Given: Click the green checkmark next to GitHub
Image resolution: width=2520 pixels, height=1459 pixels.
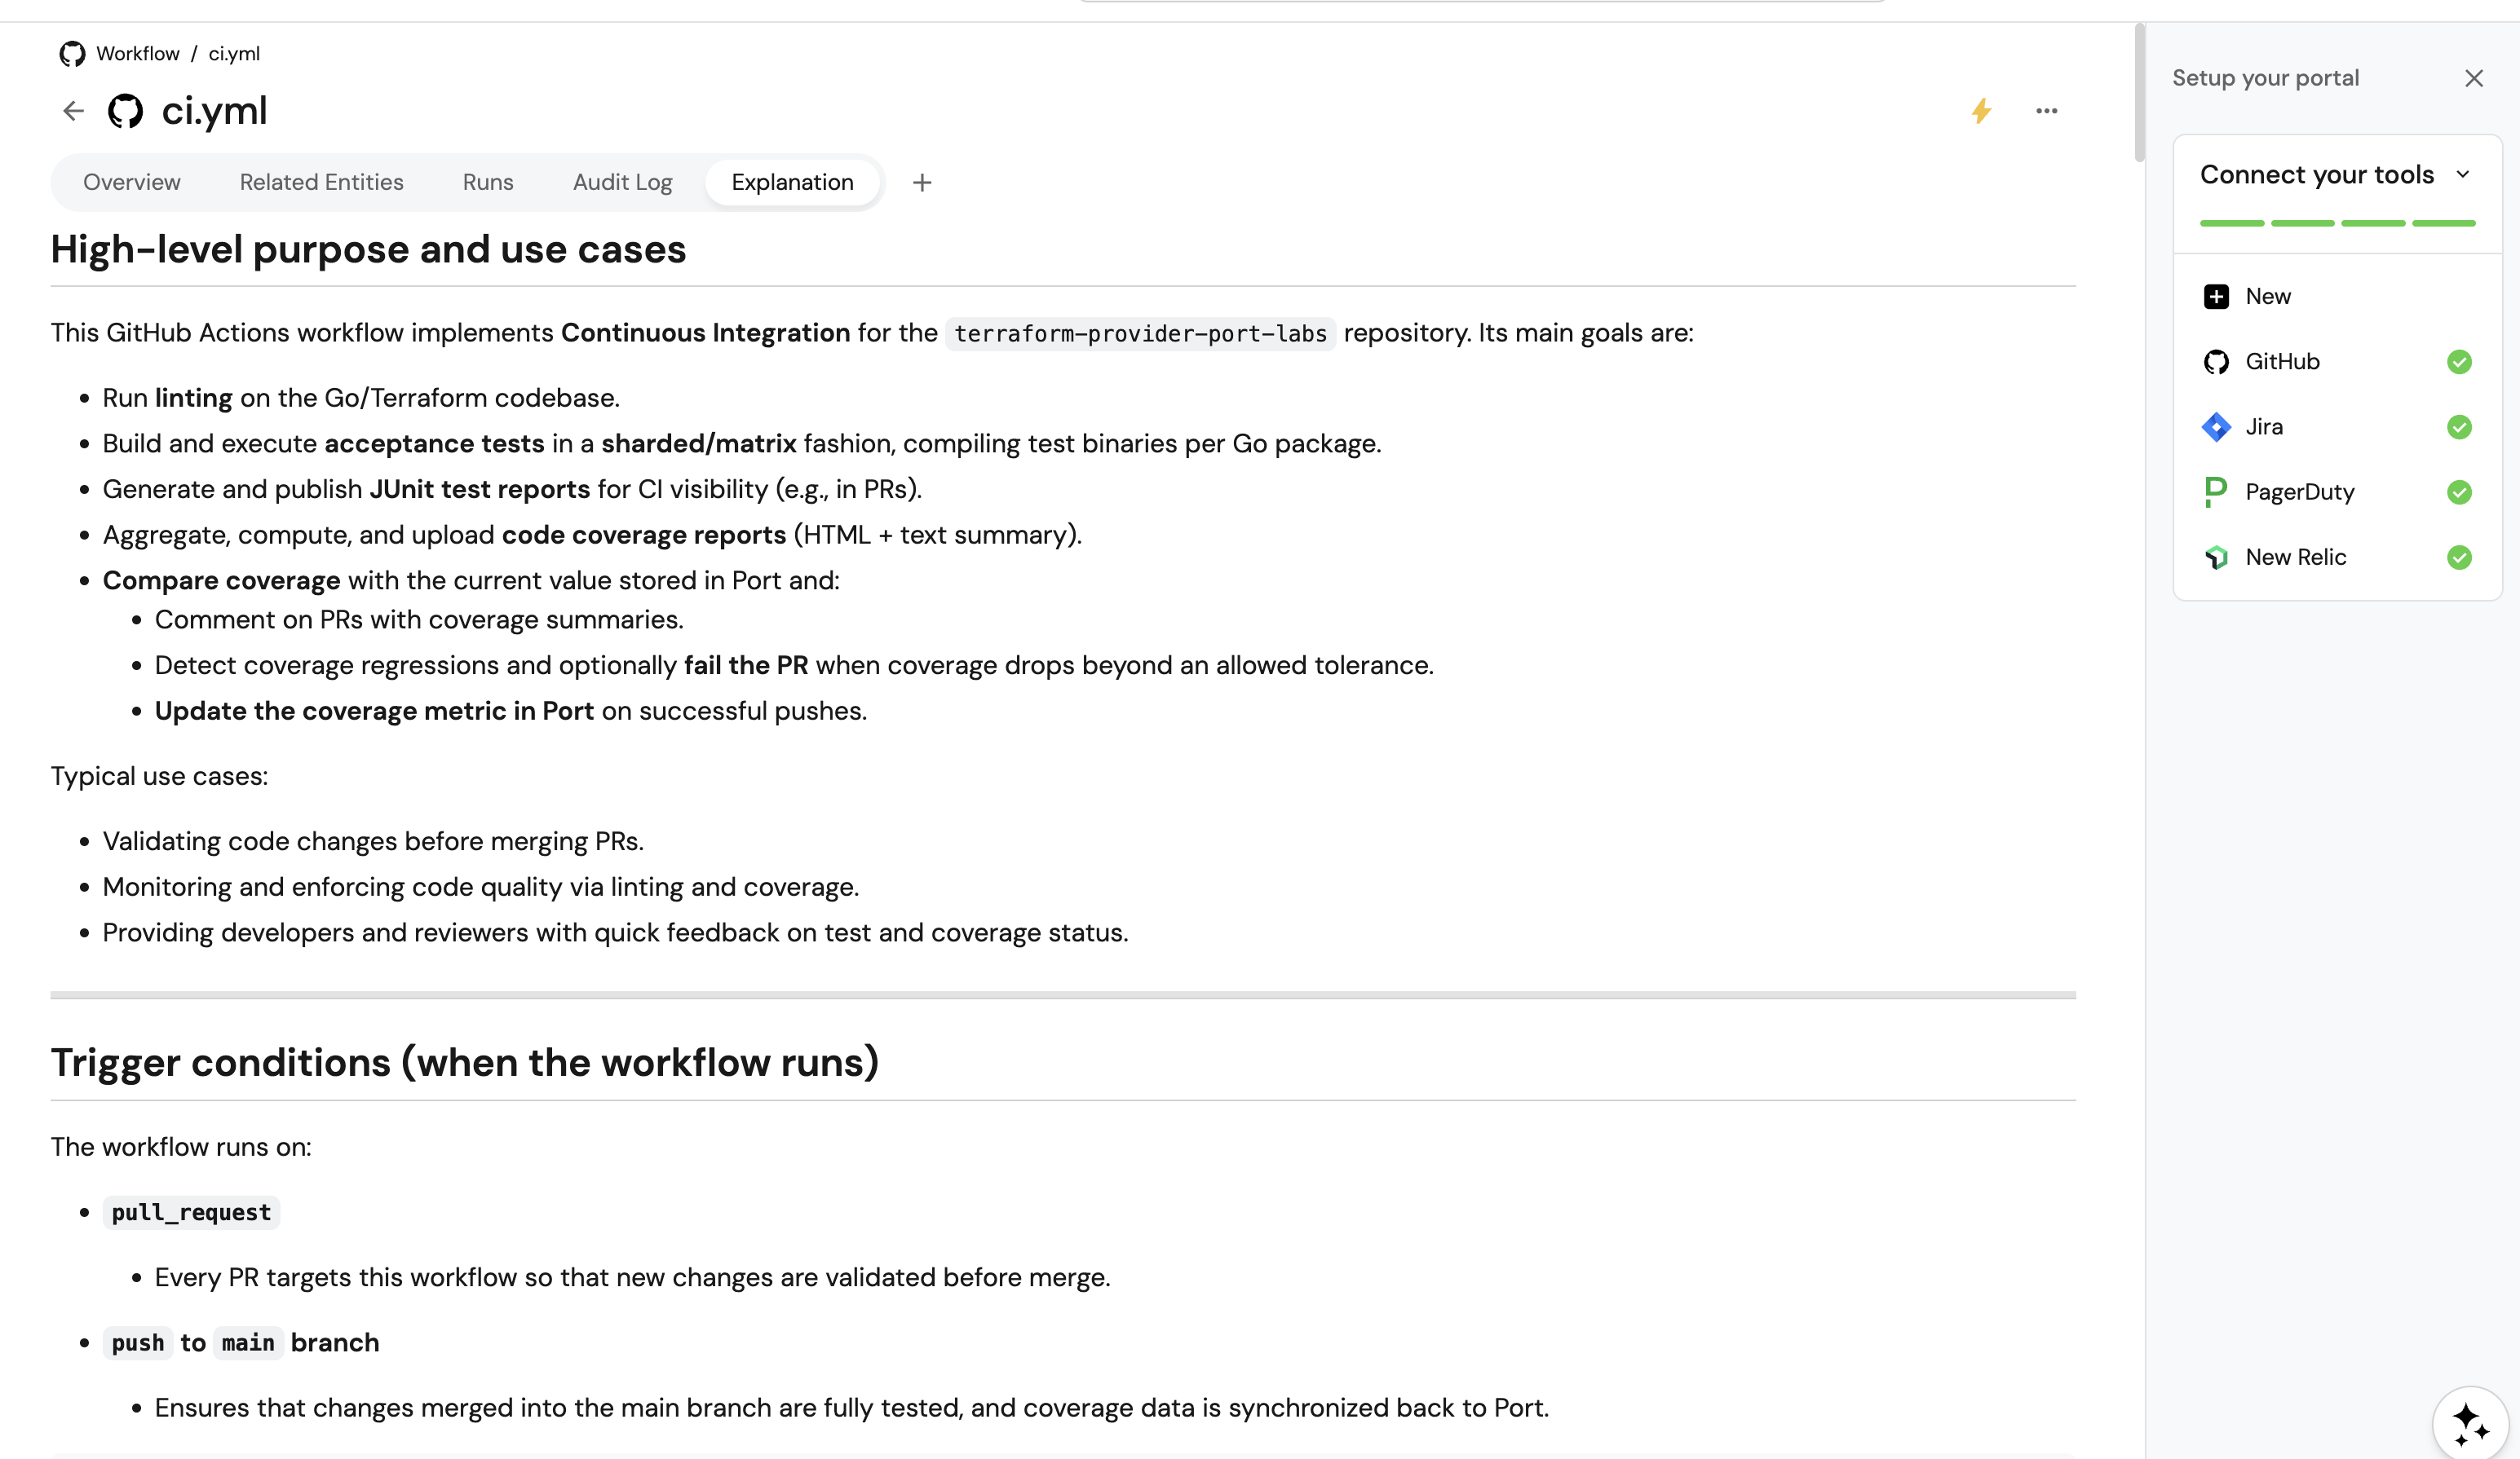Looking at the screenshot, I should pyautogui.click(x=2459, y=362).
